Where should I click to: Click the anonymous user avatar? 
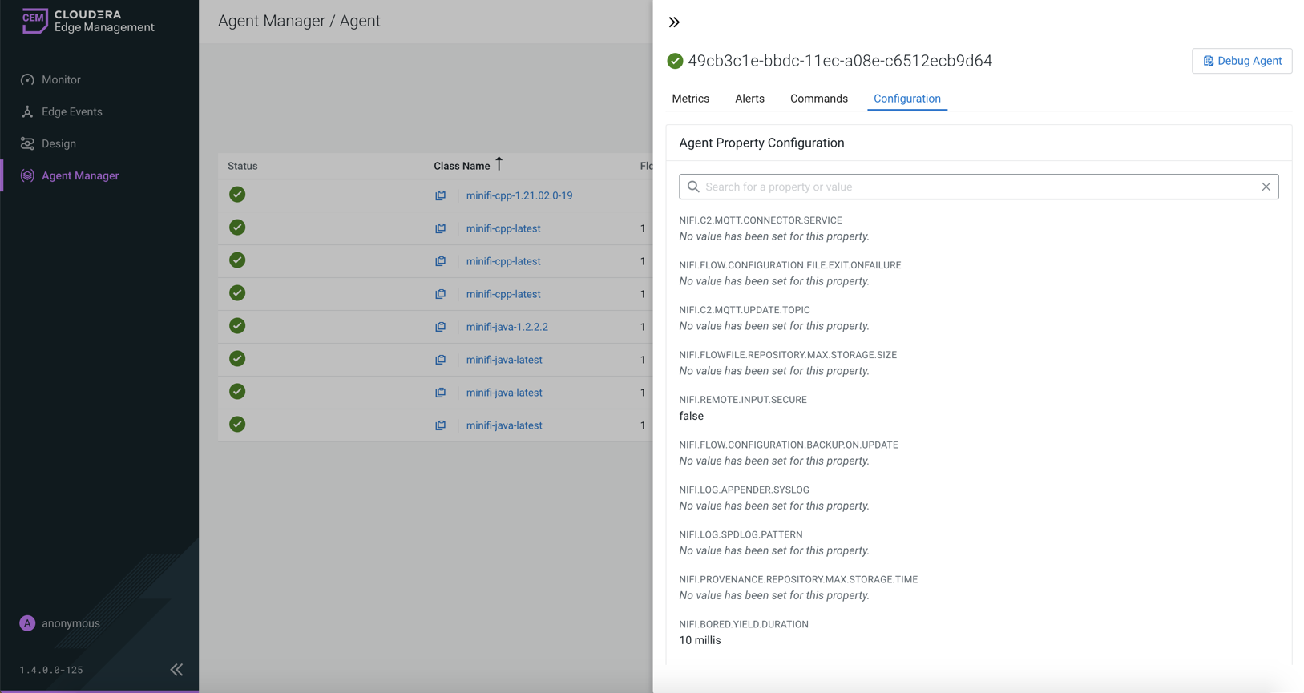[x=27, y=623]
